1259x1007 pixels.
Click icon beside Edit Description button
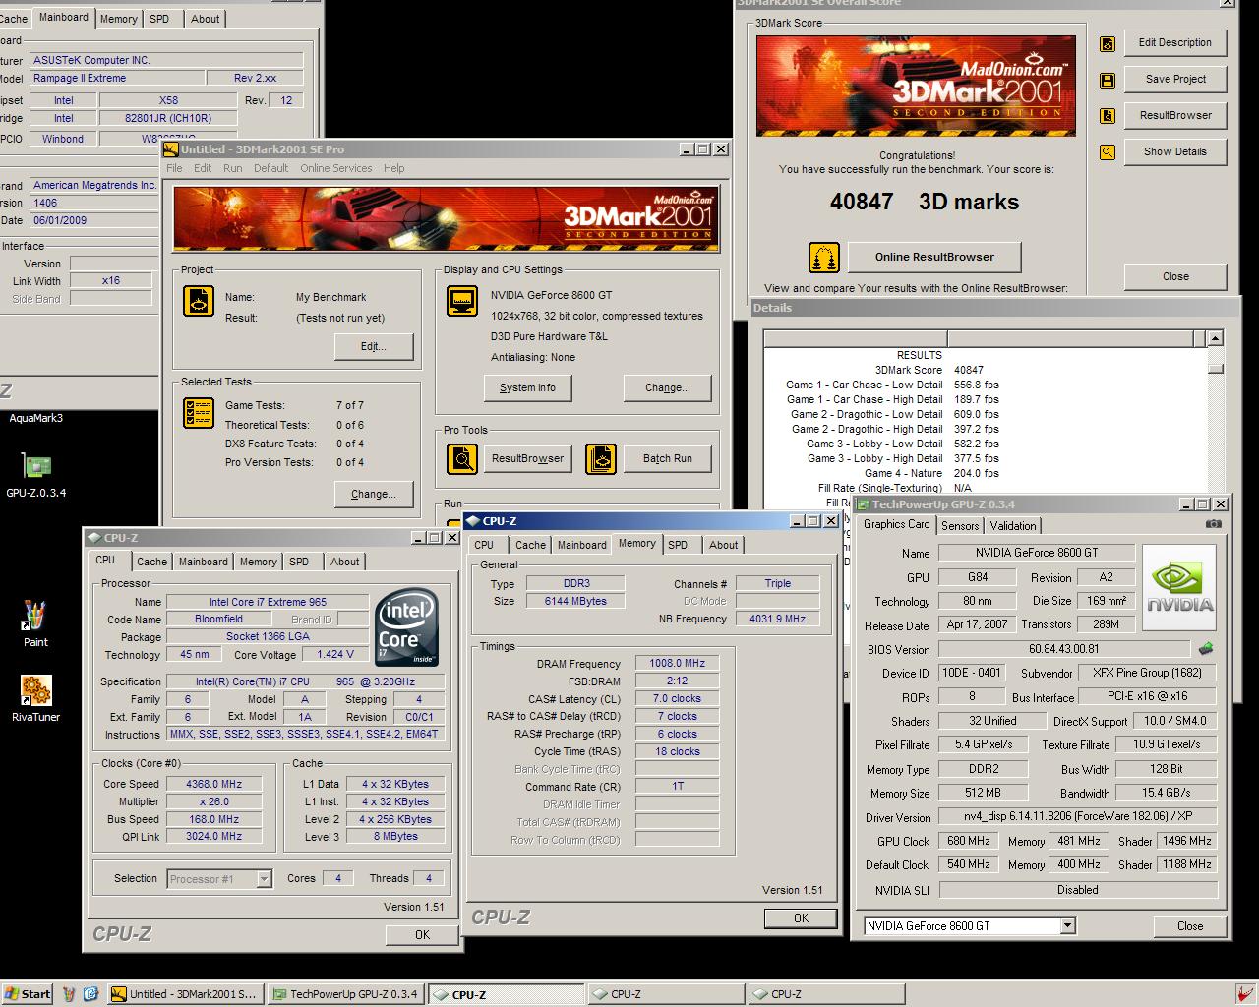pyautogui.click(x=1108, y=43)
